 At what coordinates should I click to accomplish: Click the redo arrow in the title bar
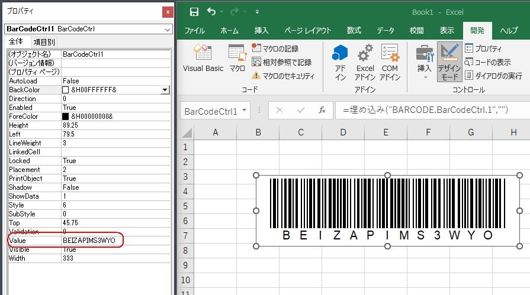click(x=235, y=12)
